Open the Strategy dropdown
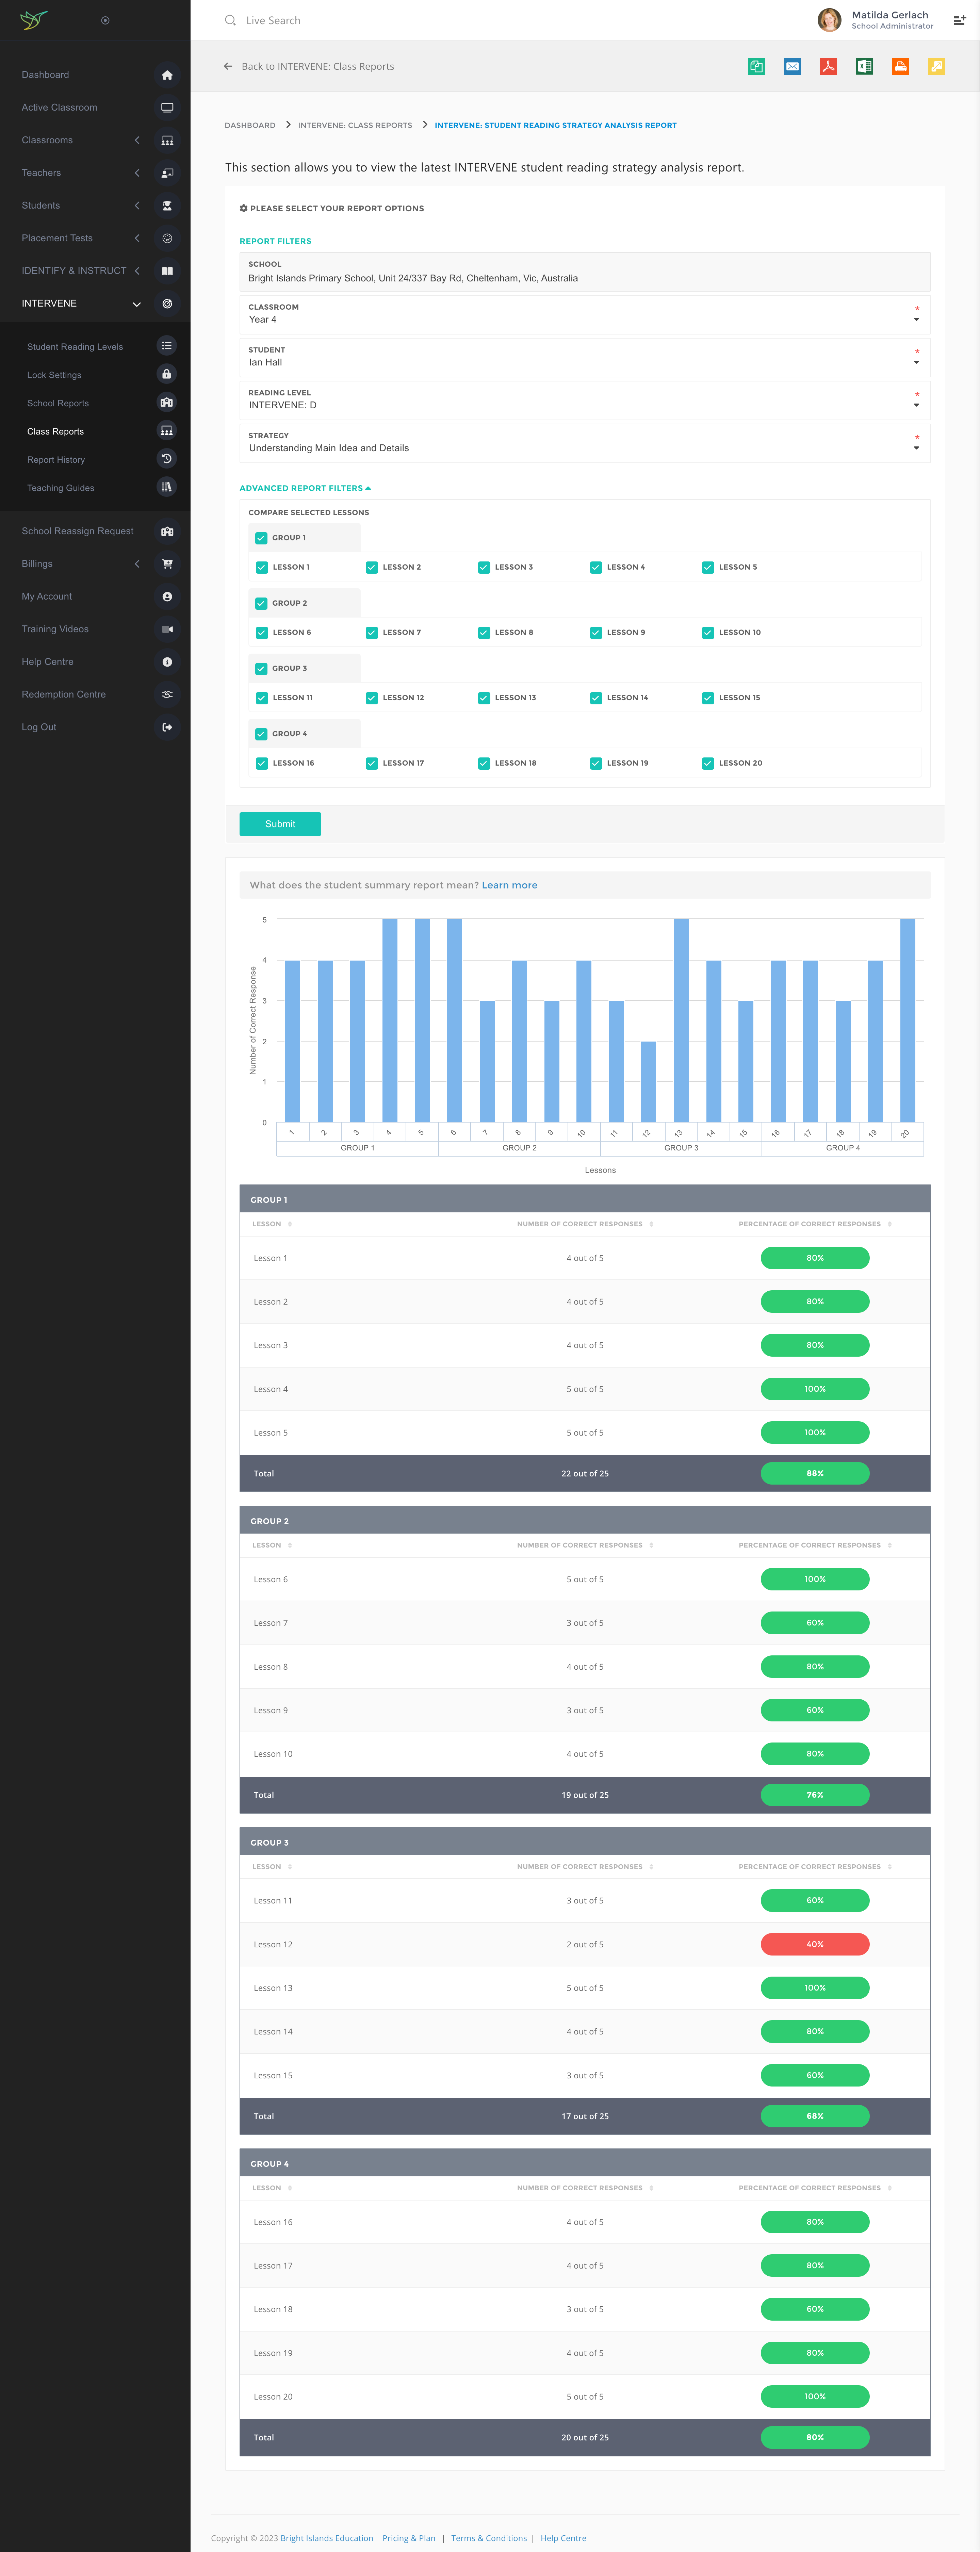980x2552 pixels. click(x=585, y=443)
